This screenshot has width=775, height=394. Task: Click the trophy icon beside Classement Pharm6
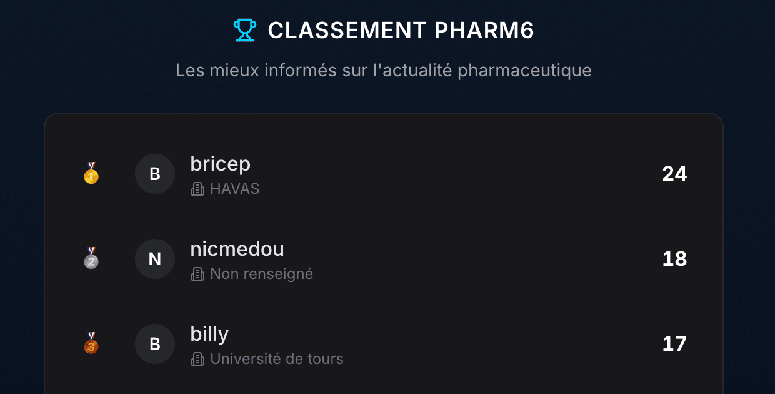tap(244, 30)
